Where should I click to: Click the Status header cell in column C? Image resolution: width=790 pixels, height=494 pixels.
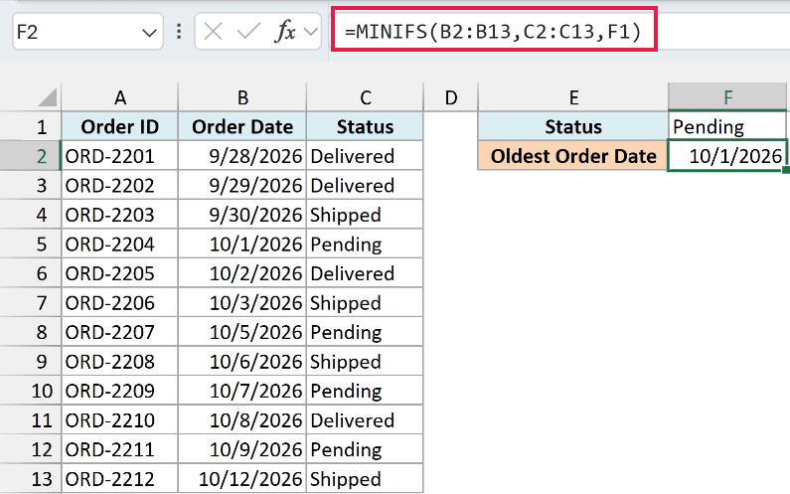(x=365, y=126)
